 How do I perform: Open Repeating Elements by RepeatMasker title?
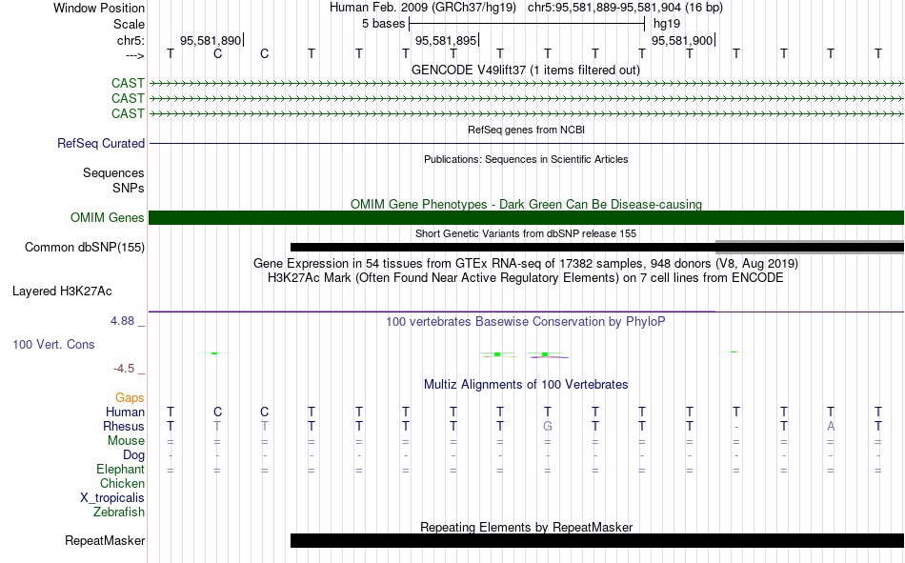click(x=526, y=527)
